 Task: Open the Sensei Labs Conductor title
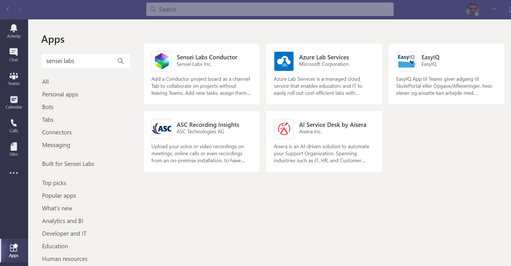point(207,57)
